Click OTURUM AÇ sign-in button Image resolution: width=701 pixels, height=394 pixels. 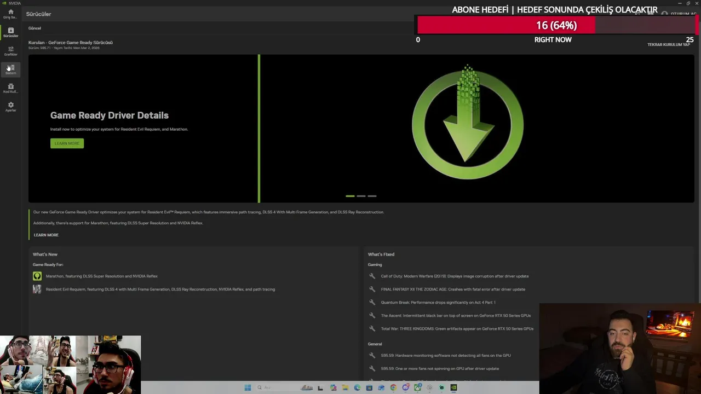[679, 14]
